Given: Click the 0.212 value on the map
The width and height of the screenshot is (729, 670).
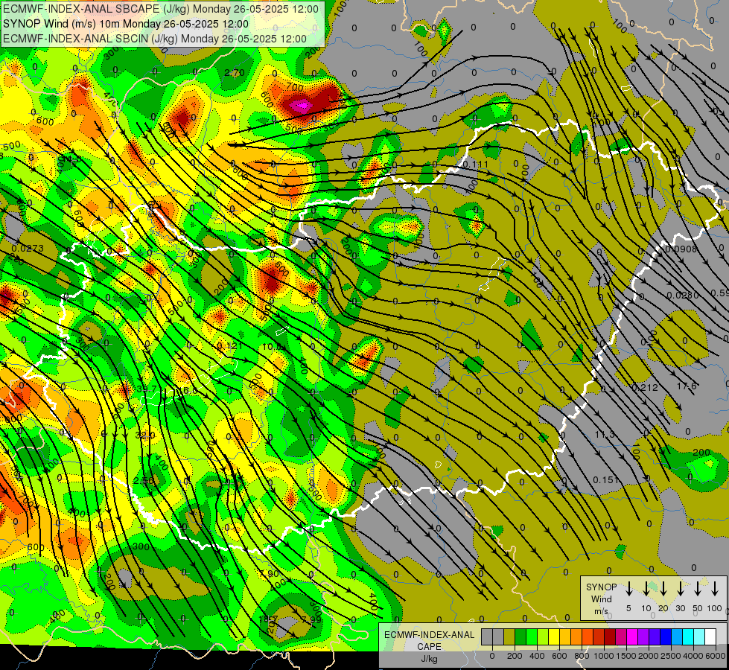Looking at the screenshot, I should tap(645, 387).
